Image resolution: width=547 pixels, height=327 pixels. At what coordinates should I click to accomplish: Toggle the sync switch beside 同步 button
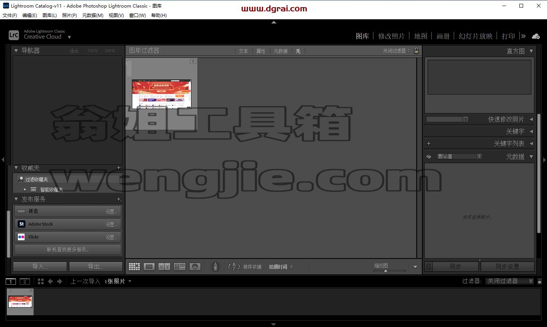pos(428,266)
